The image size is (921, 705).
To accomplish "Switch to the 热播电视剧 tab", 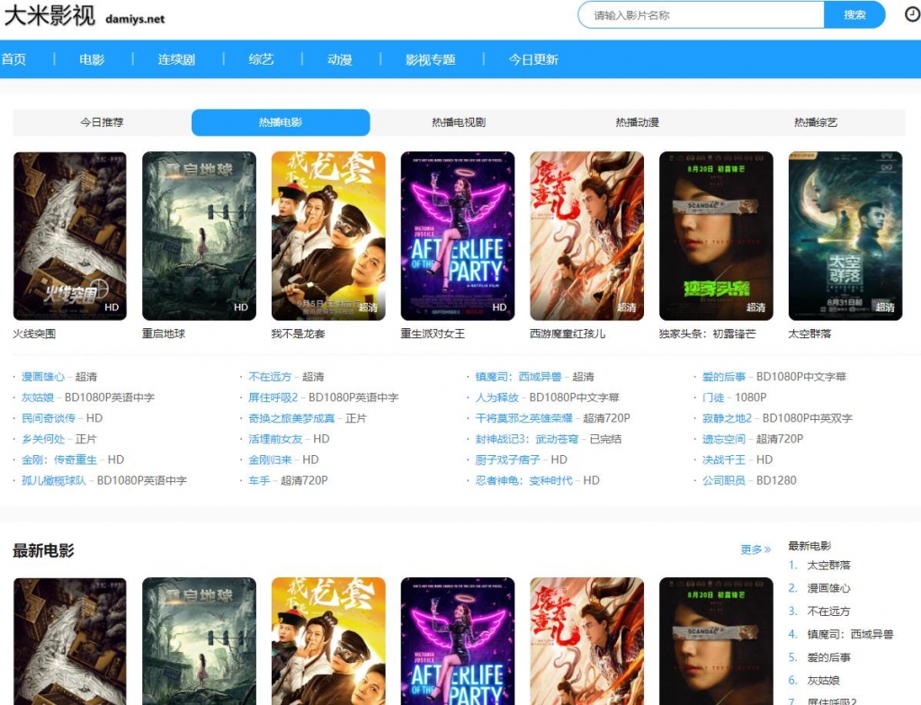I will tap(459, 122).
